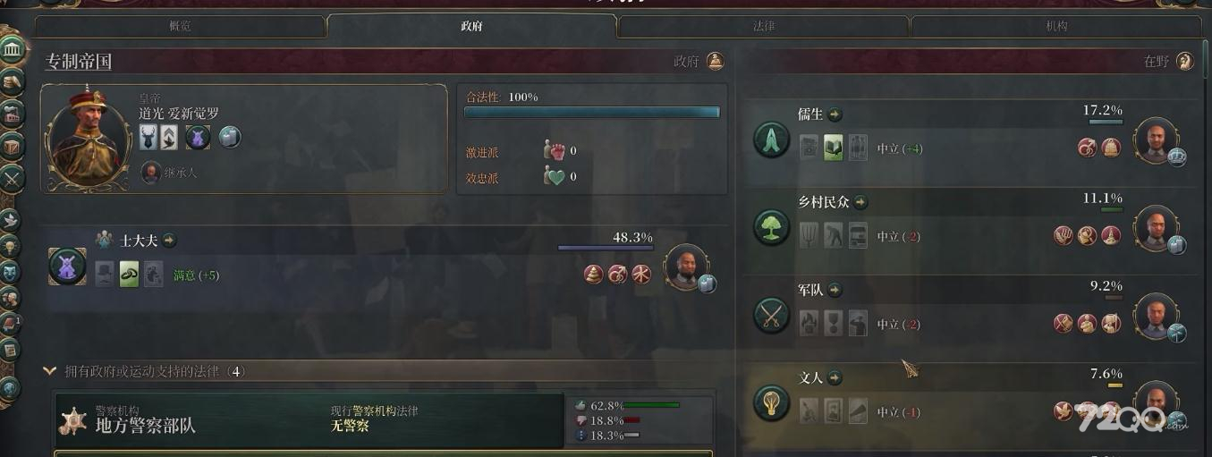
Task: Click the 乡村民众 tree emblem icon
Action: (771, 228)
